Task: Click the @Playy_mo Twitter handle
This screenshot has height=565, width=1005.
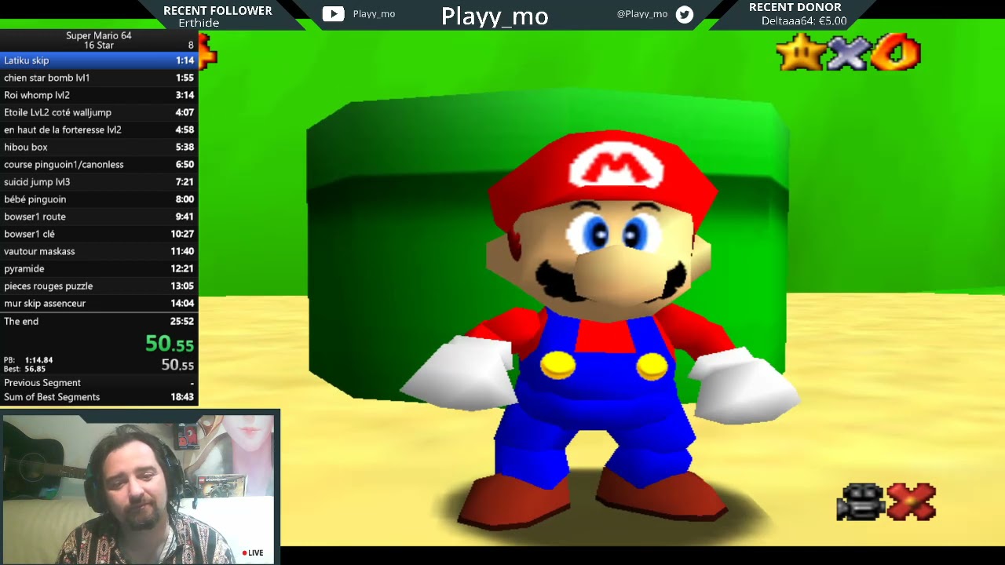Action: coord(642,14)
